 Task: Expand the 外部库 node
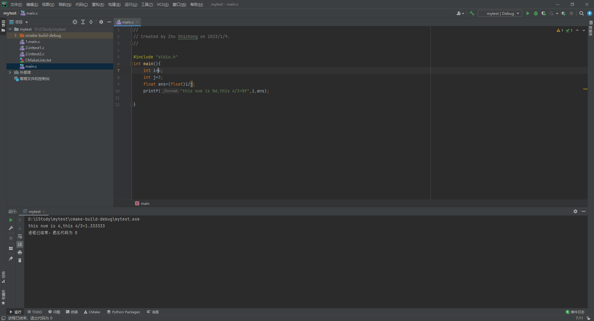10,73
